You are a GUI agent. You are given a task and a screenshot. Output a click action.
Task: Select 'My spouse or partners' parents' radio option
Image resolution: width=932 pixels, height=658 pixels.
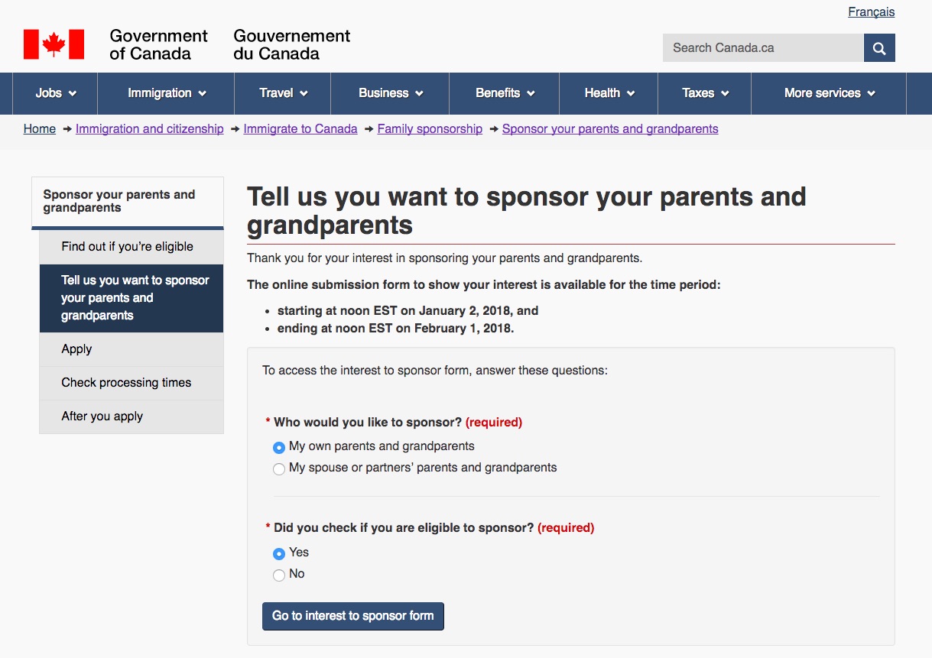279,468
